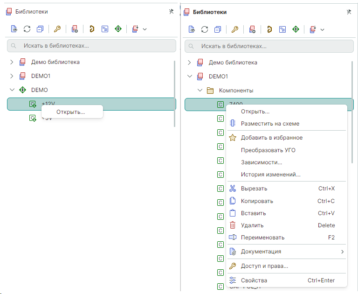Viewport: 358px width, 294px height.
Task: Click the brown hook-shaped icon in the right toolbar
Action: pos(269,29)
